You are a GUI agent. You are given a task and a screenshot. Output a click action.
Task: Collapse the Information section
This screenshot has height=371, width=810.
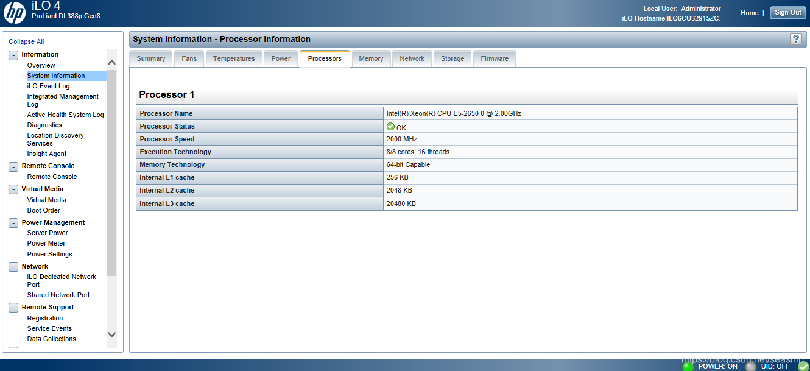pyautogui.click(x=13, y=55)
